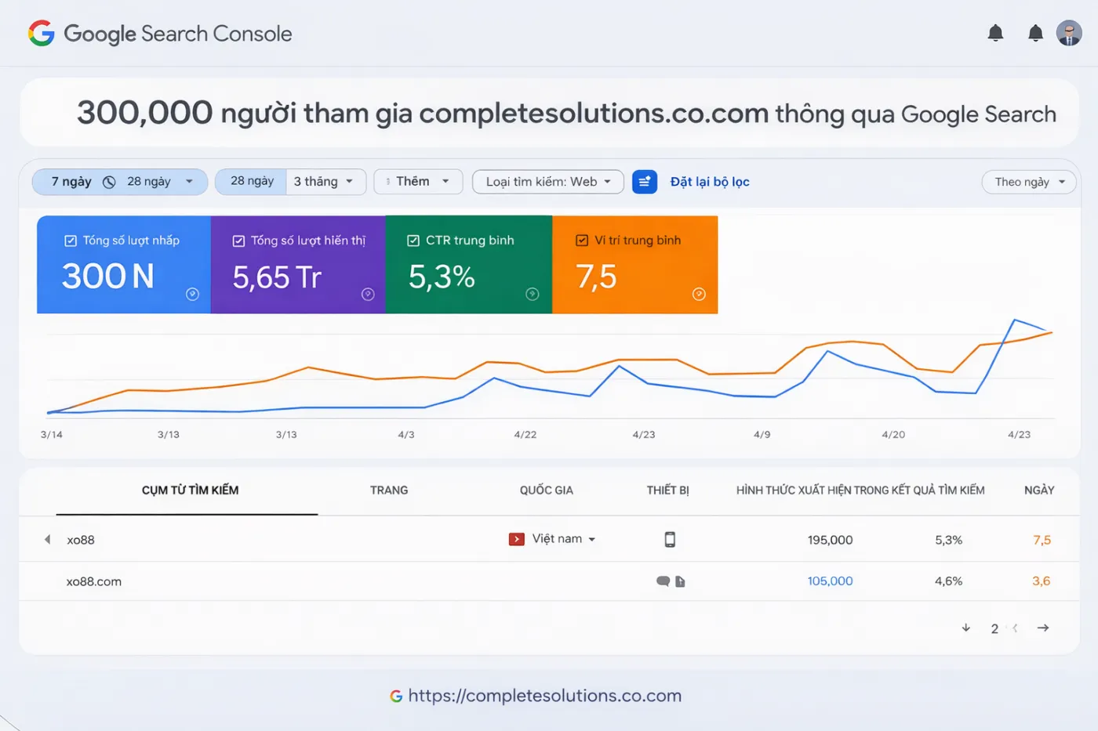Viewport: 1098px width, 731px height.
Task: Click the Google Search Console logo
Action: (x=159, y=33)
